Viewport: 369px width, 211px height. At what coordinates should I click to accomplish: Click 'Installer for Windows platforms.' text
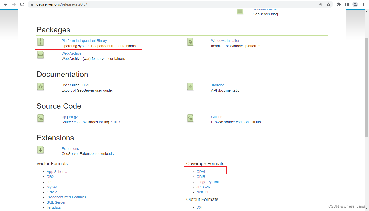[236, 46]
